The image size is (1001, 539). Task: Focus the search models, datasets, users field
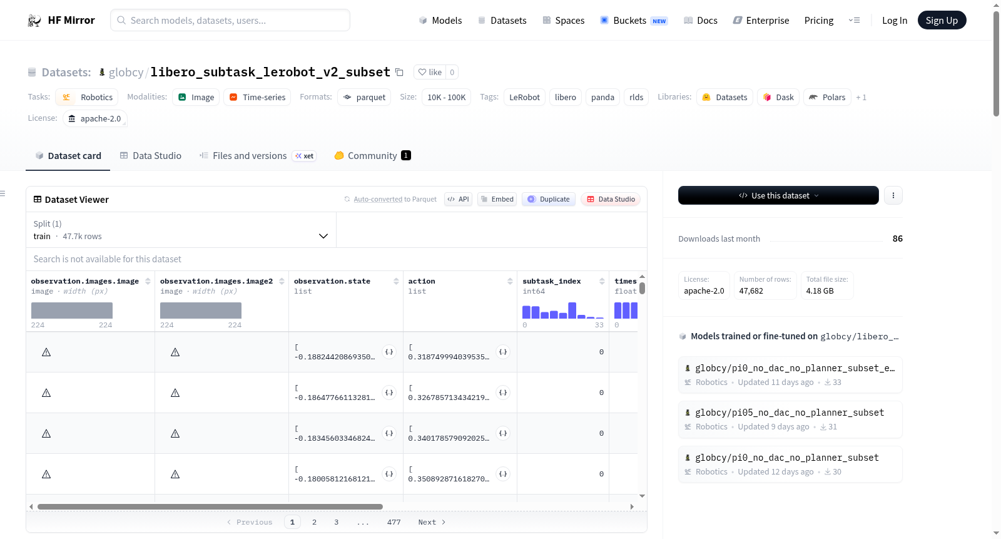coord(230,21)
